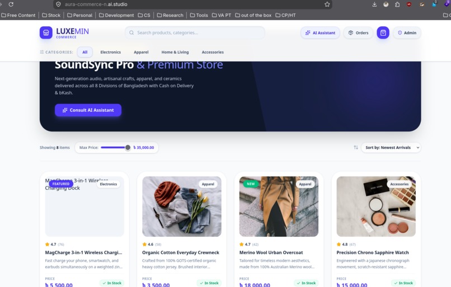Screen dimensions: 451x287
Task: Click the Precision Chrono Watch product image
Action: [376, 206]
